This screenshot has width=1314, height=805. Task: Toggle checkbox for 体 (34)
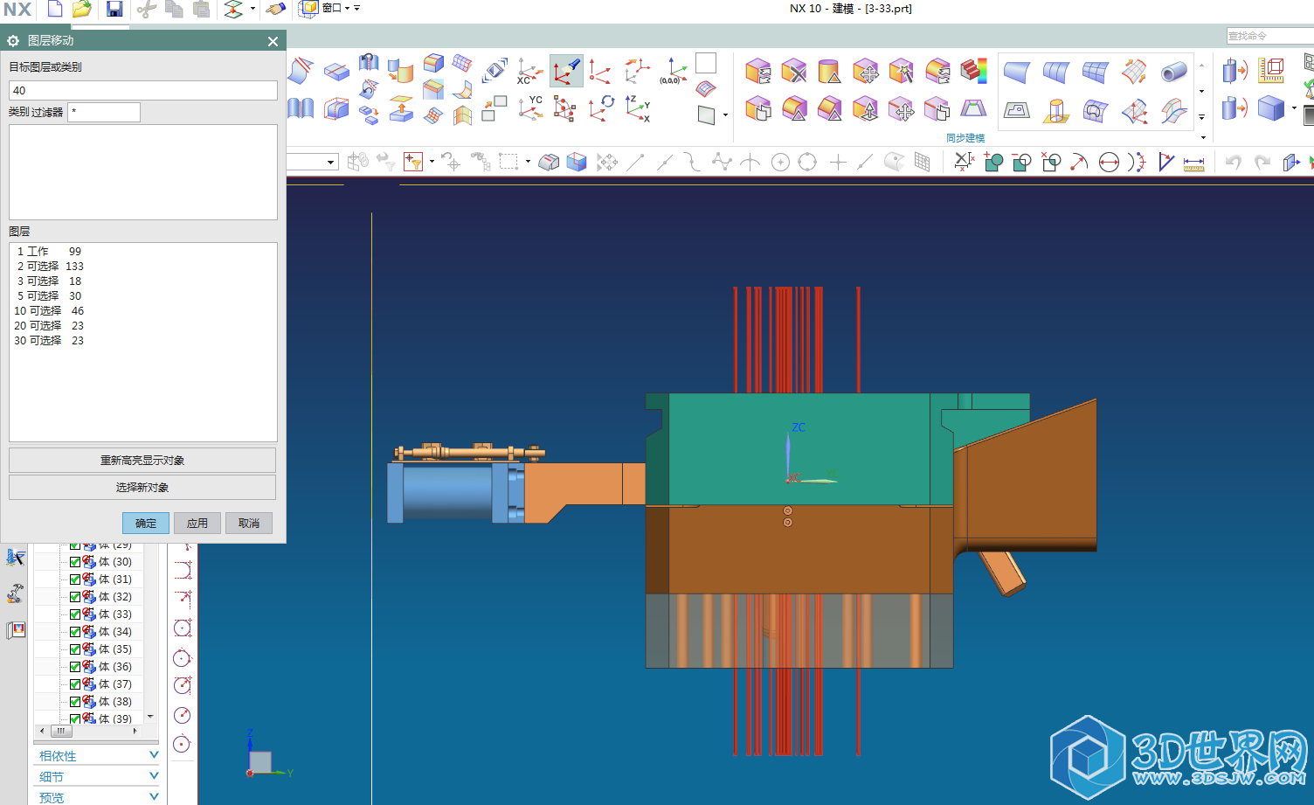[75, 632]
